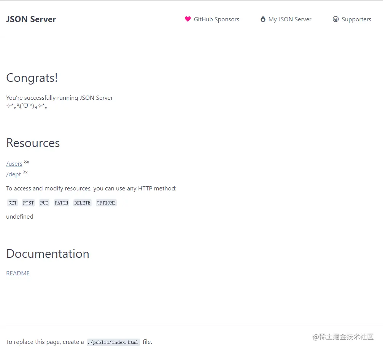This screenshot has height=350, width=383.
Task: Open the Supporters link
Action: coord(356,19)
